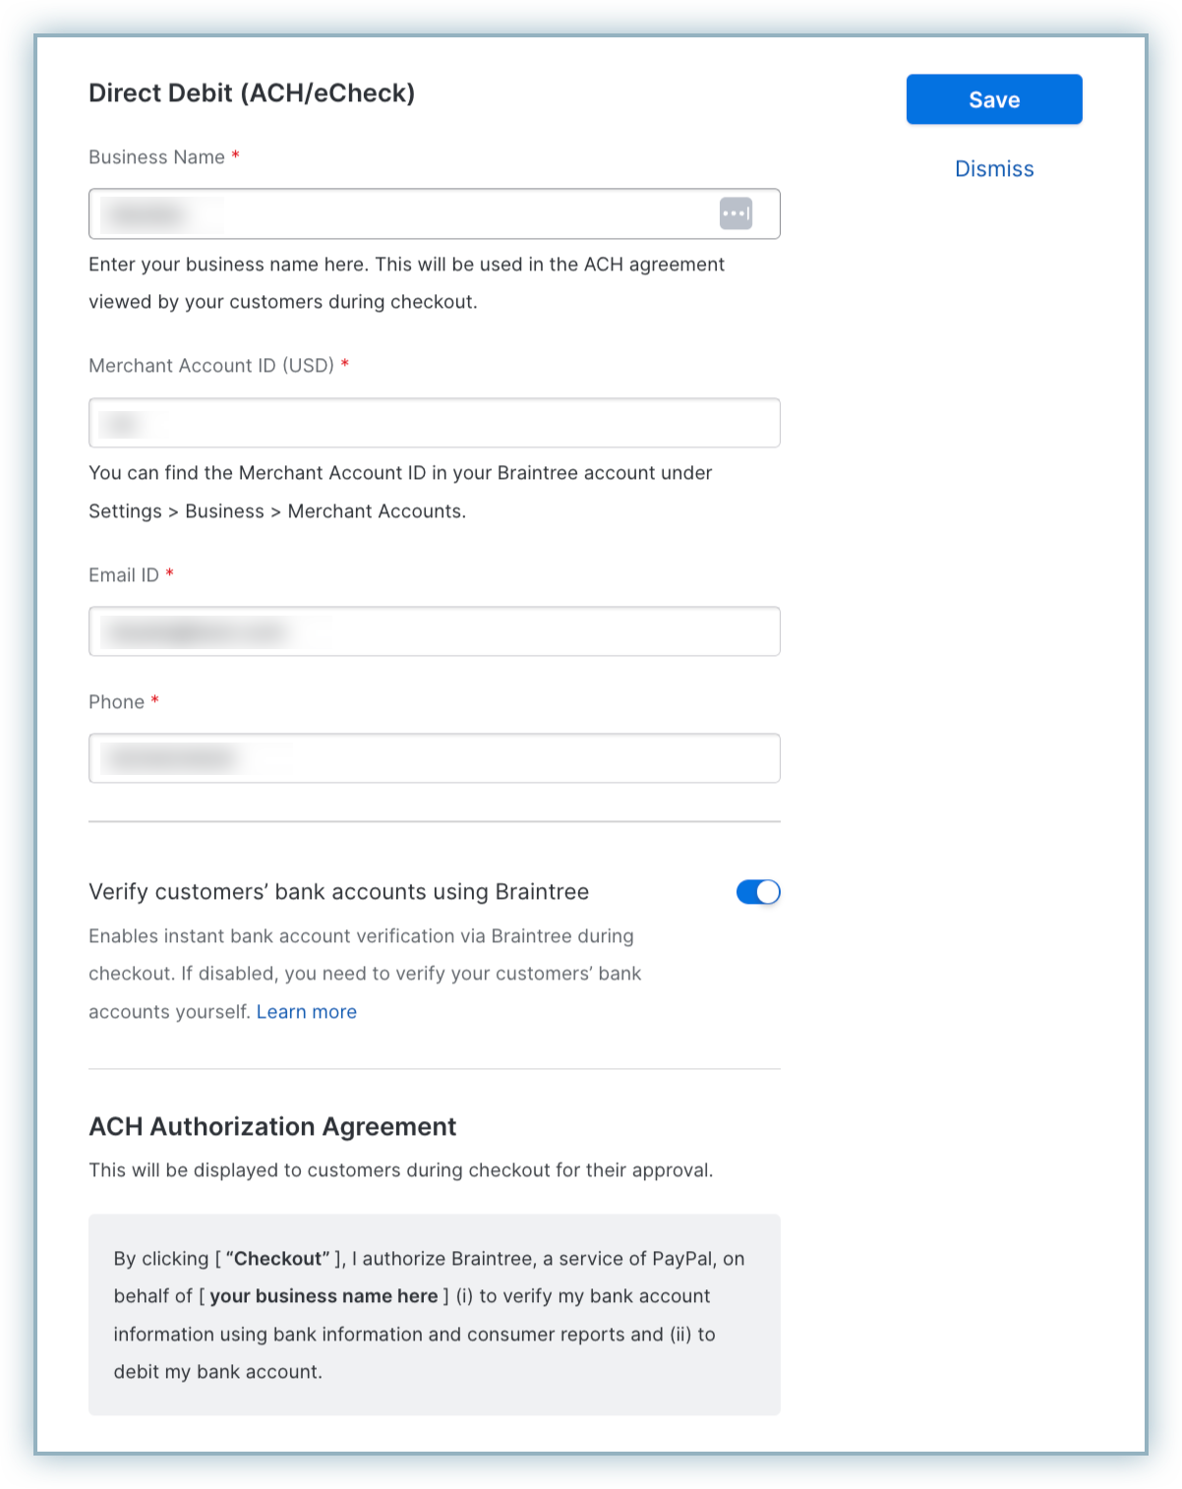
Task: Click the Verify customers' bank accounts title
Action: (x=338, y=892)
